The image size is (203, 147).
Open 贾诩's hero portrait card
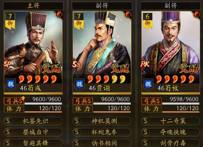pyautogui.click(x=102, y=53)
